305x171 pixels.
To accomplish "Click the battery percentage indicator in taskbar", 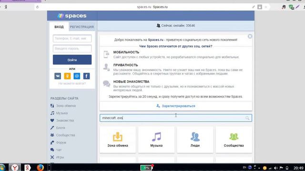I will coord(146,168).
